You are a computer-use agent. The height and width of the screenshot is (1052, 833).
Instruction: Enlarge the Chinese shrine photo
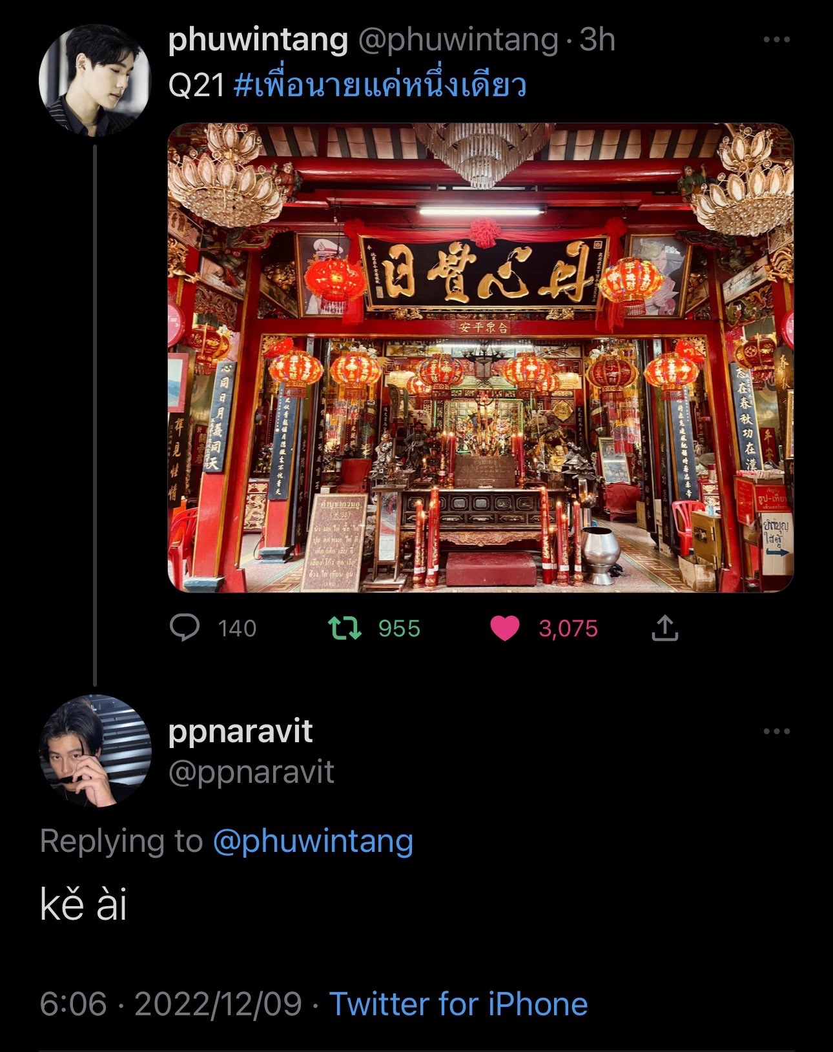click(480, 358)
